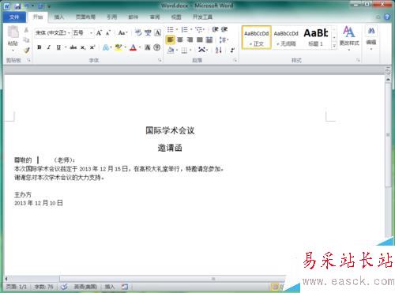Open the font color dropdown arrow
395x293 pixels.
140,47
